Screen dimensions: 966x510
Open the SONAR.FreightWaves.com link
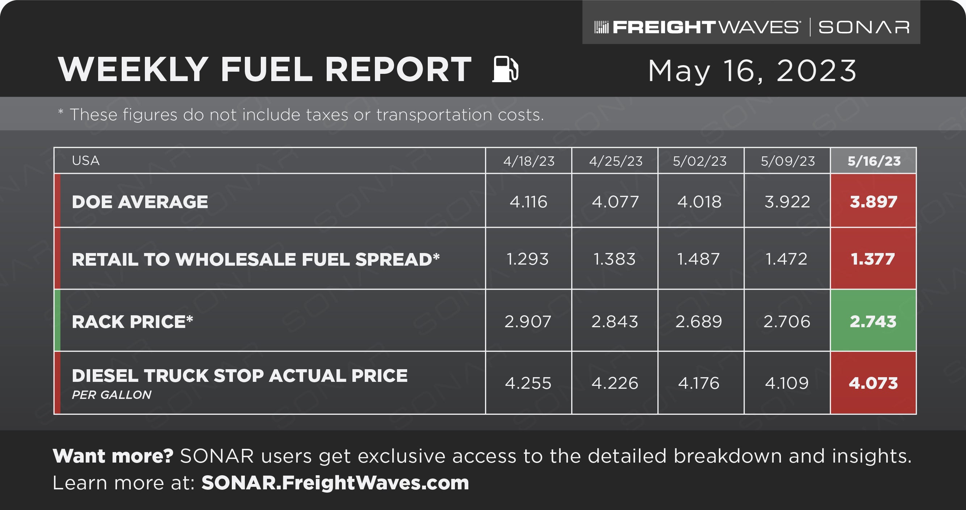335,482
